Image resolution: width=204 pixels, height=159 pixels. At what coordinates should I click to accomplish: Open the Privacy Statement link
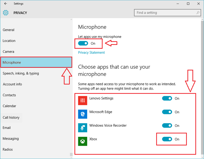tap(91, 53)
